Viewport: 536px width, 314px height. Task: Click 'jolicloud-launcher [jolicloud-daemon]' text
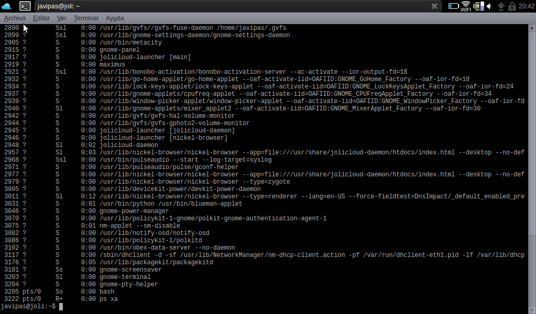[167, 130]
